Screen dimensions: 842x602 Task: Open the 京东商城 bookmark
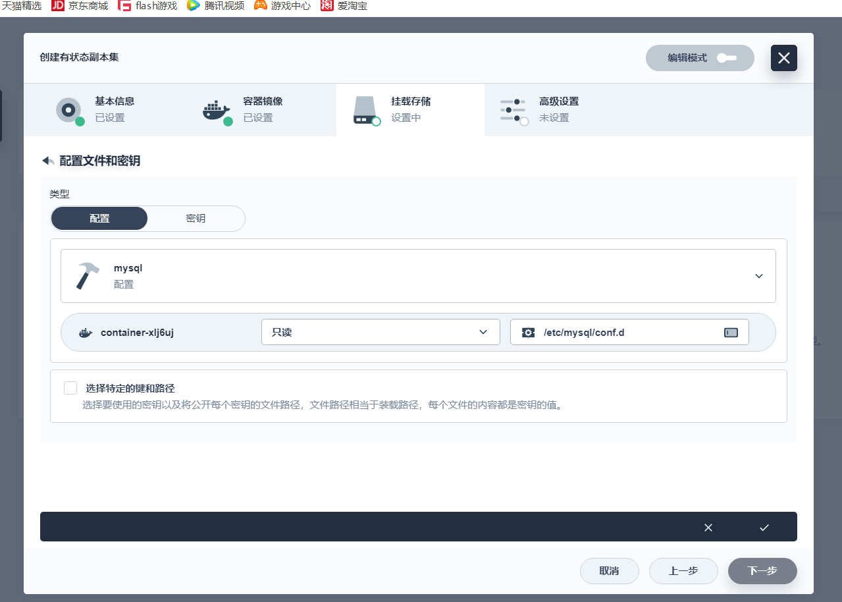(80, 6)
